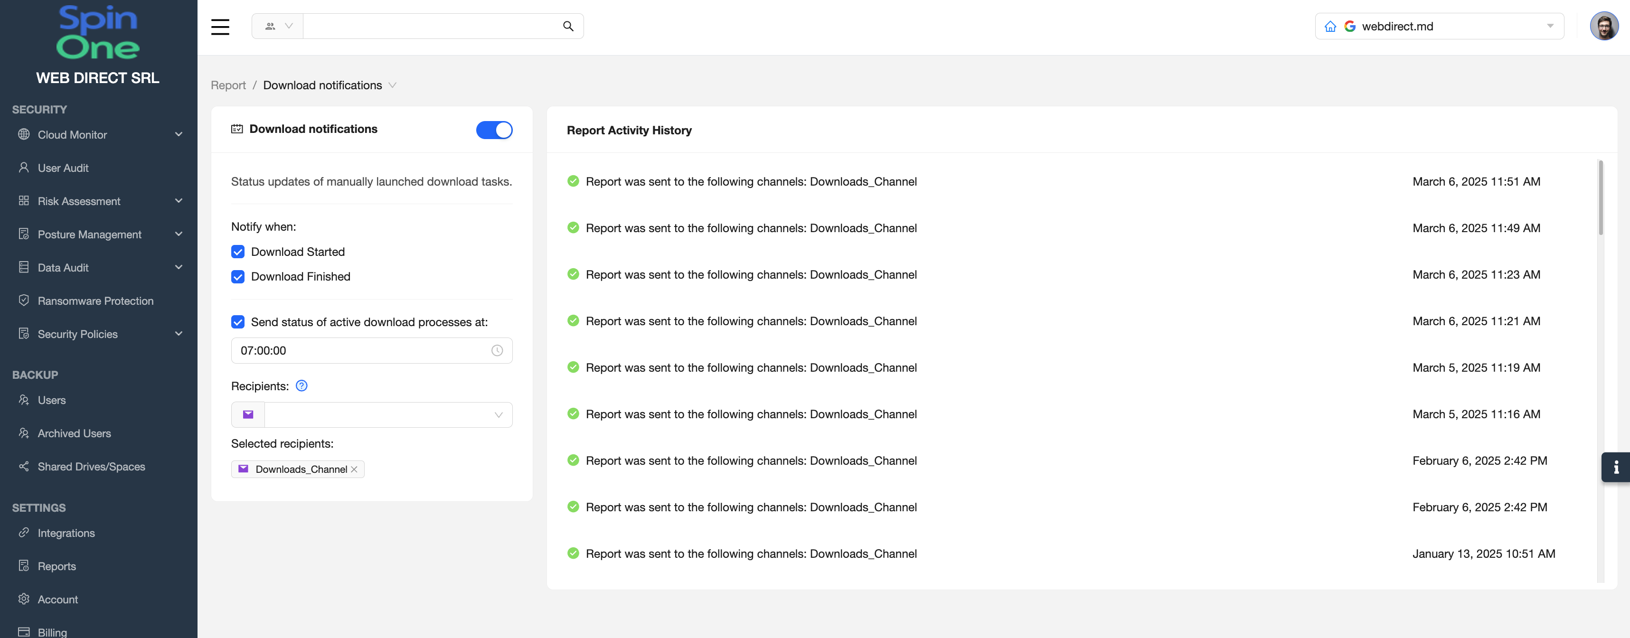Screen dimensions: 1630x638
Task: Click the search magnifier icon
Action: pos(567,27)
